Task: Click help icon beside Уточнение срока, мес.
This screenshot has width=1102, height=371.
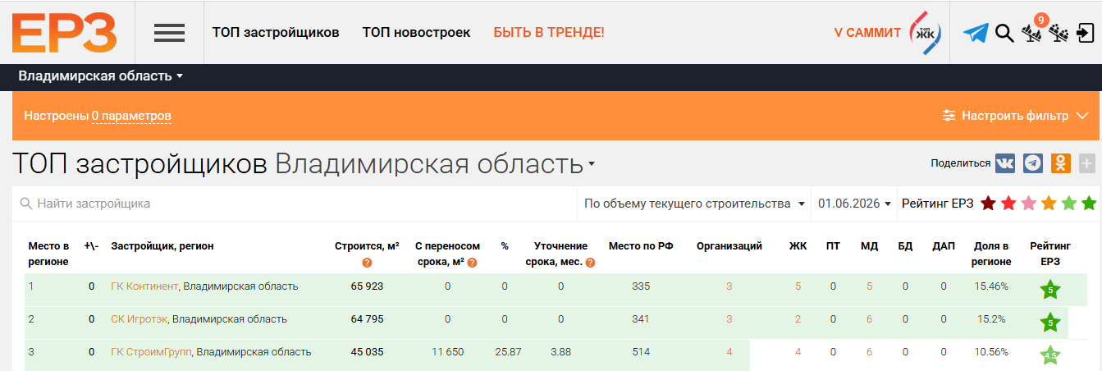Action: coord(590,263)
